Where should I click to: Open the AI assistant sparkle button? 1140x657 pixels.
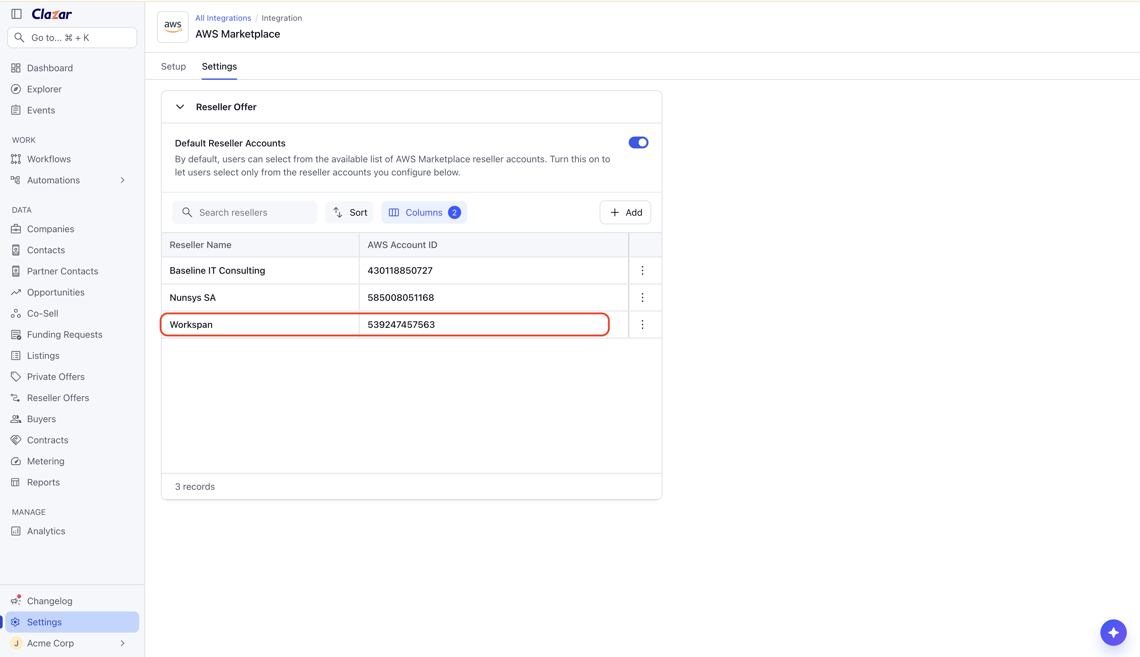pyautogui.click(x=1113, y=633)
